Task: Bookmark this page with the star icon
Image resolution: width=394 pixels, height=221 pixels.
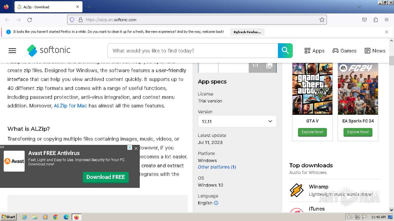Action: click(322, 20)
